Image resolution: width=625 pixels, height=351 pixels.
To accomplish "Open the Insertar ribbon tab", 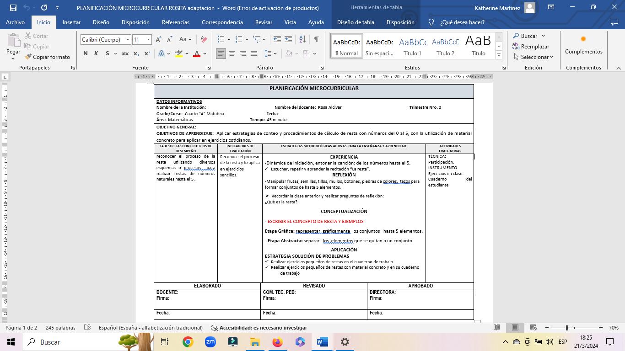I will click(71, 22).
